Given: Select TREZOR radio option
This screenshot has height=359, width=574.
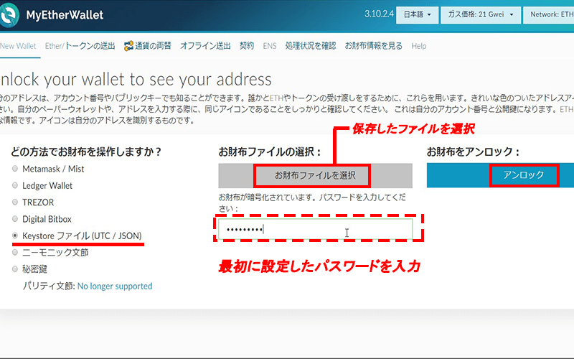Looking at the screenshot, I should [x=15, y=202].
